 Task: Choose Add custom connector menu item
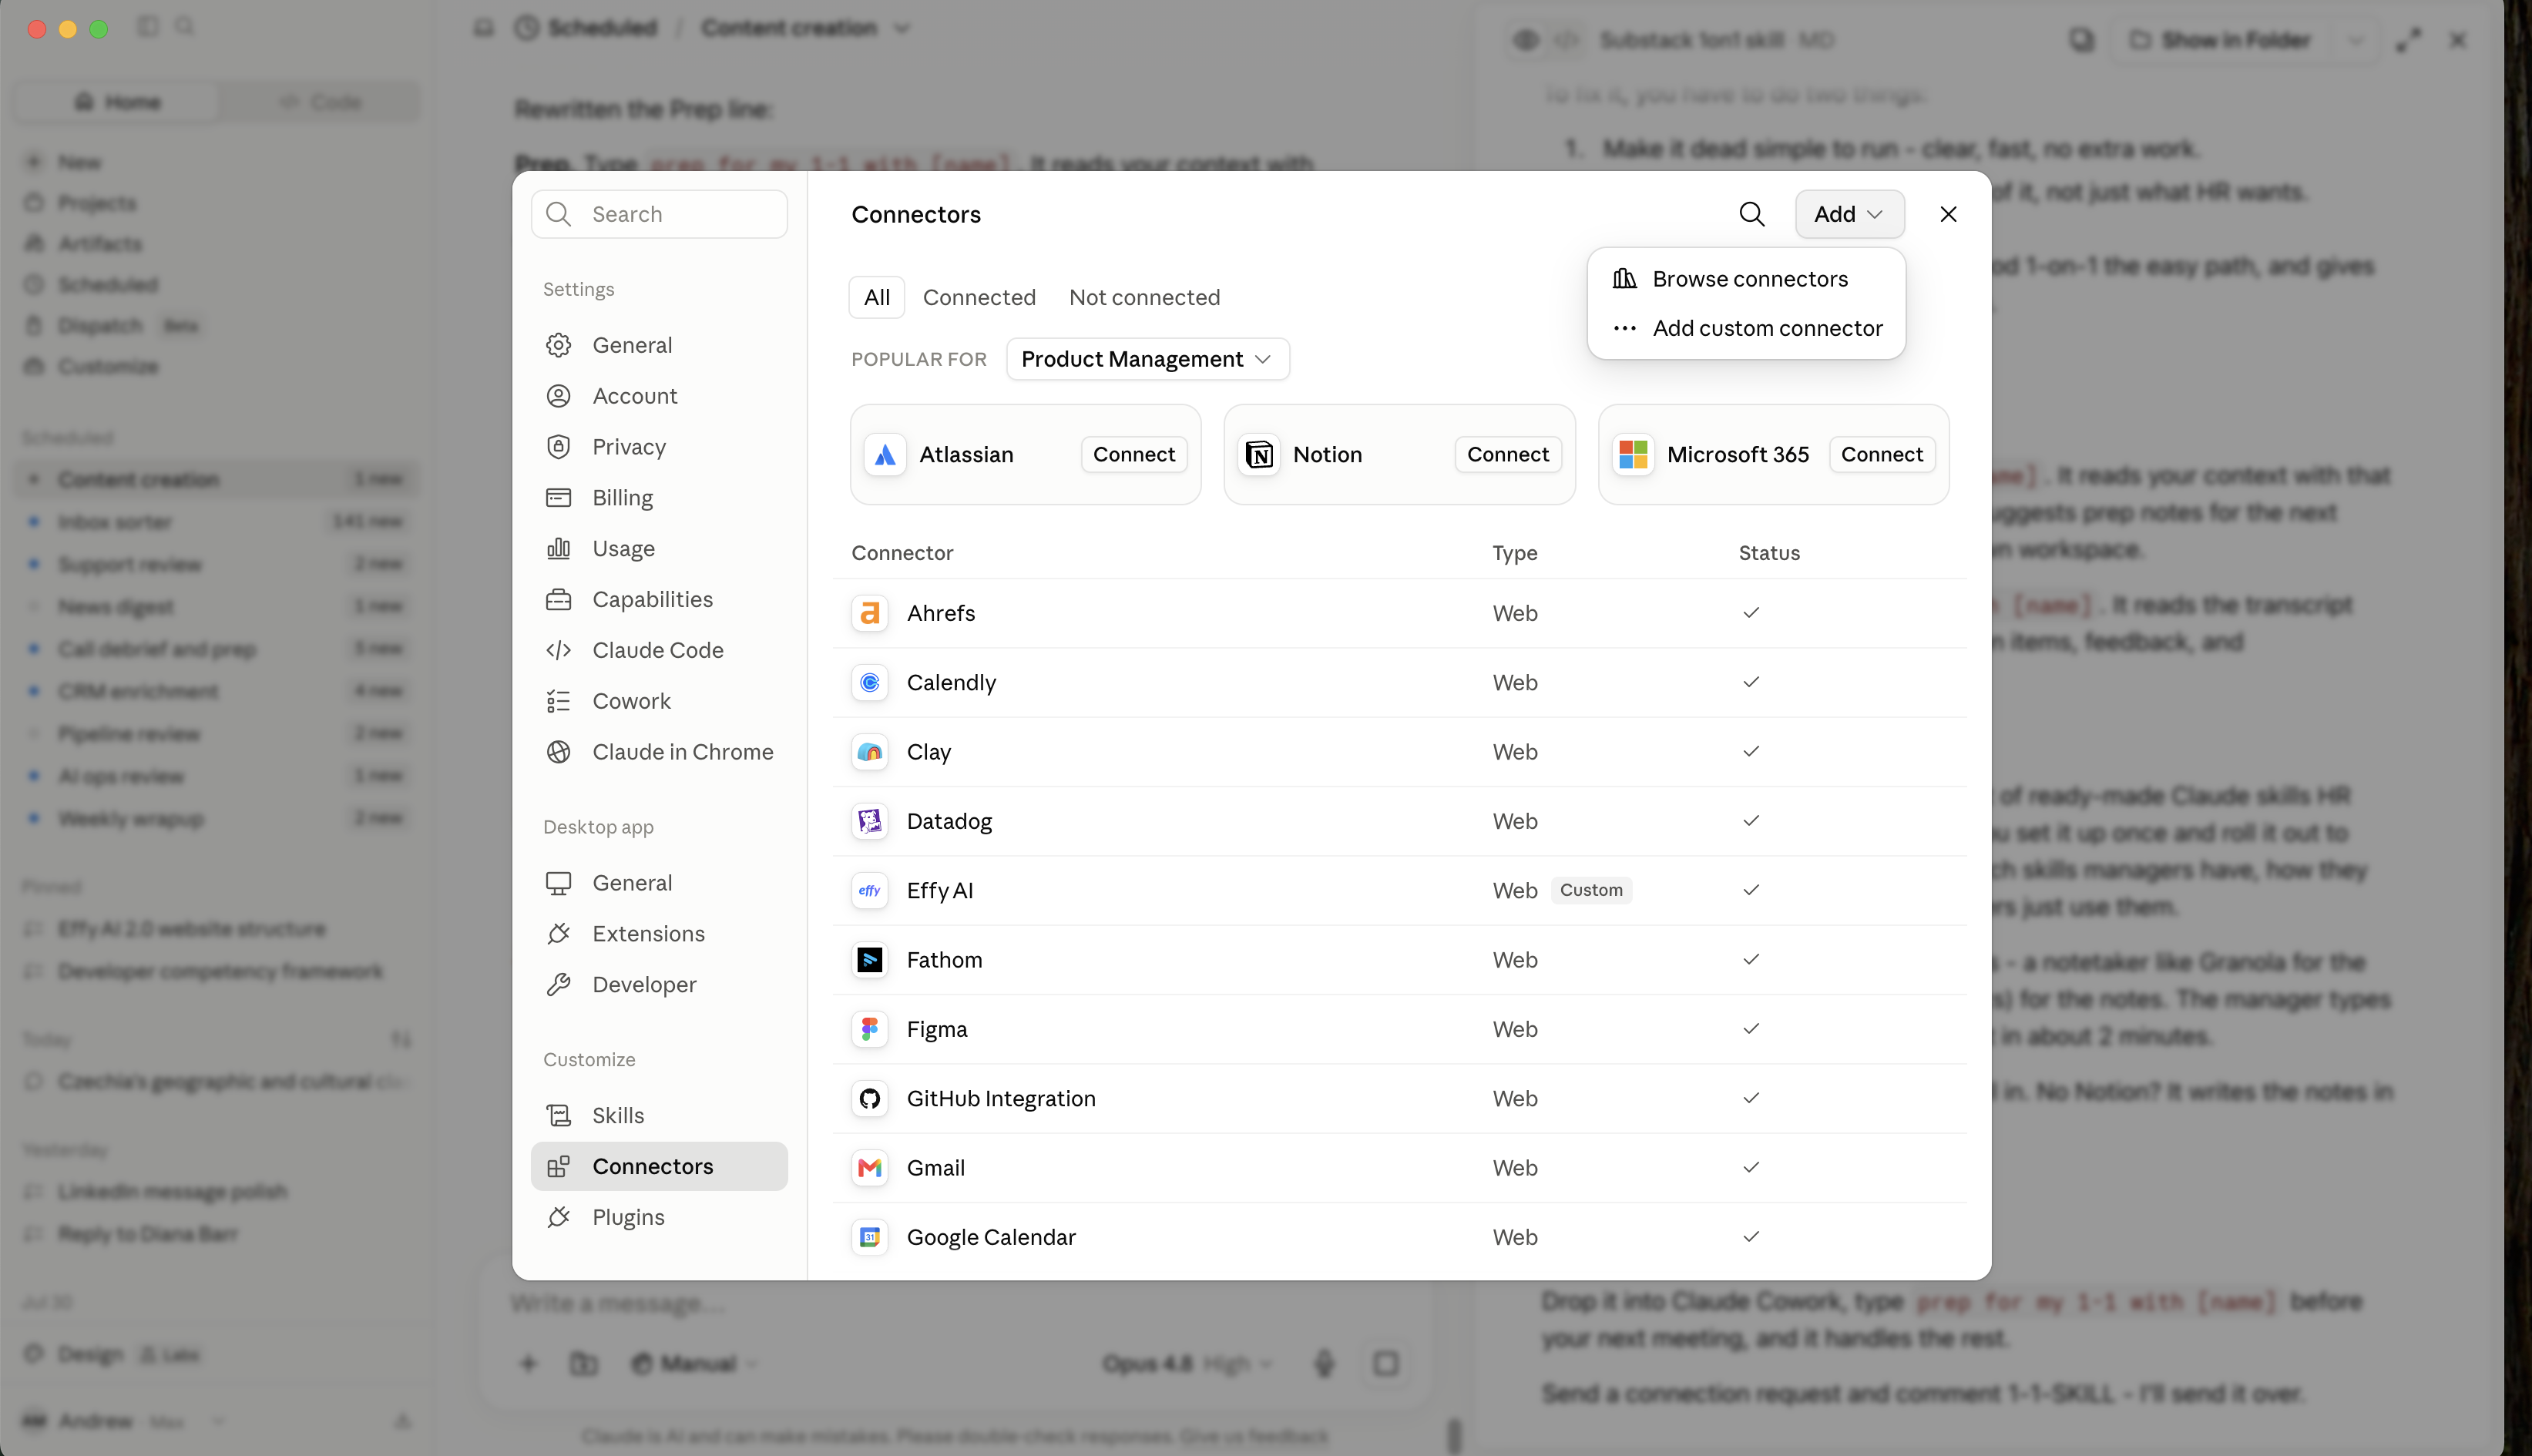point(1746,328)
